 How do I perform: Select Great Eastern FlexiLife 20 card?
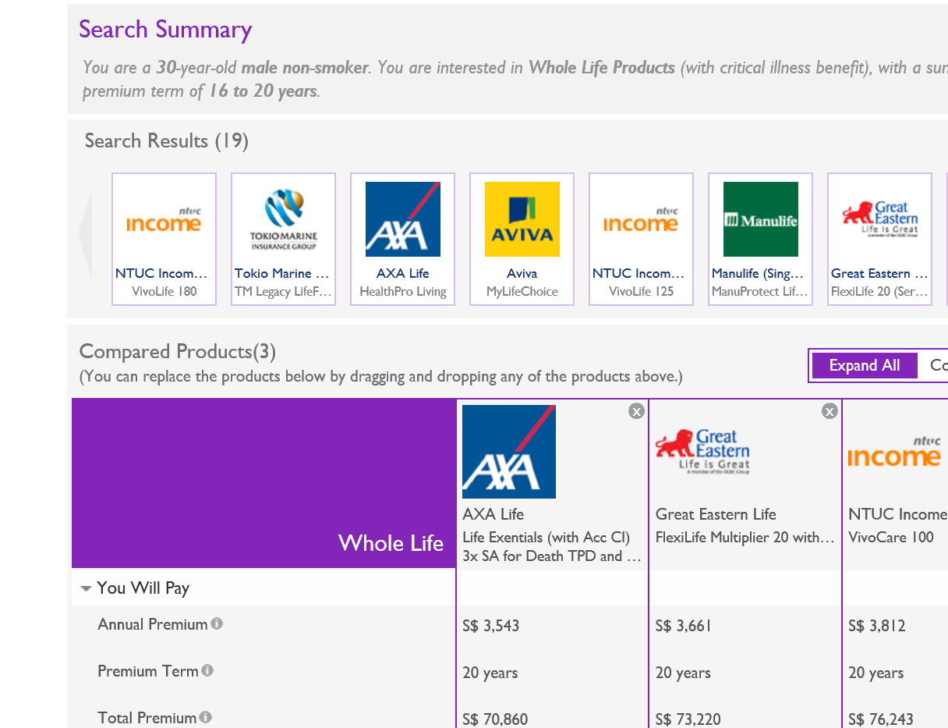[879, 239]
